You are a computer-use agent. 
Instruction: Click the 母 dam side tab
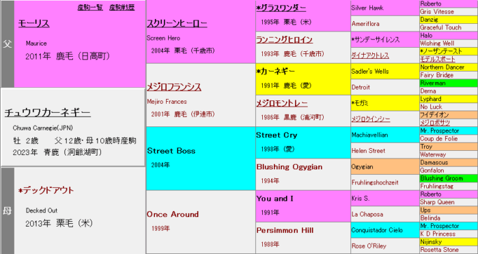(x=8, y=210)
